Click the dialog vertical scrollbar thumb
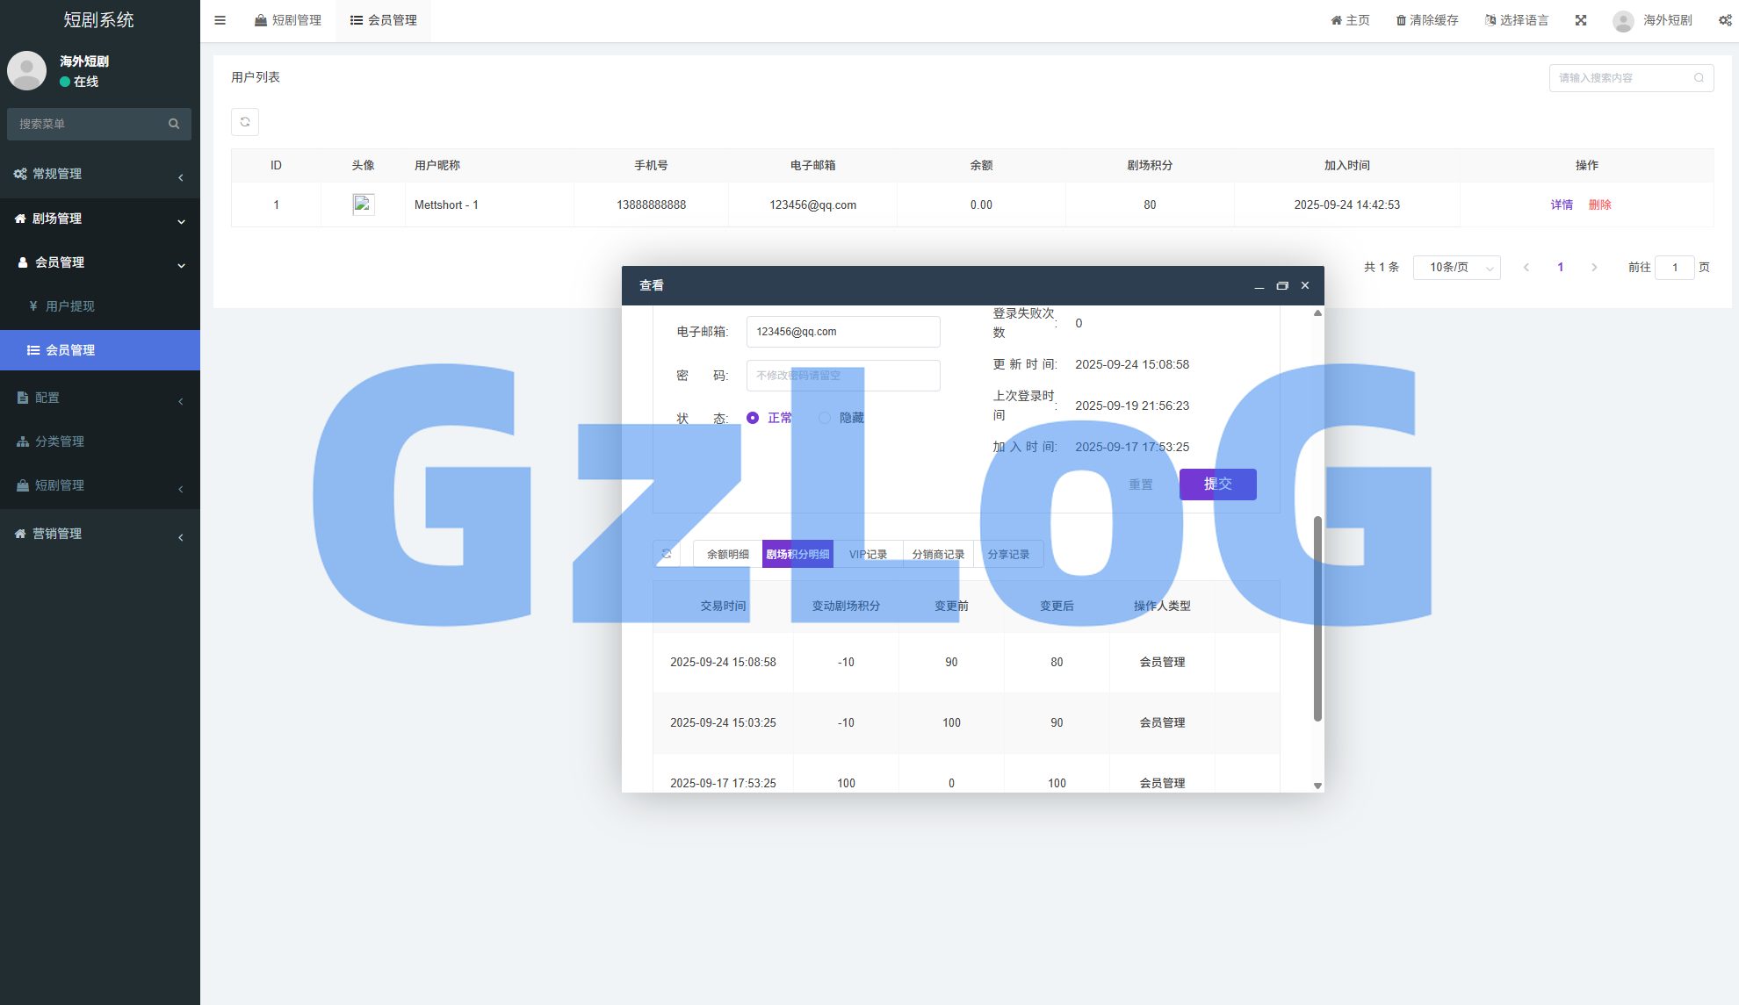Viewport: 1739px width, 1005px height. click(1317, 619)
